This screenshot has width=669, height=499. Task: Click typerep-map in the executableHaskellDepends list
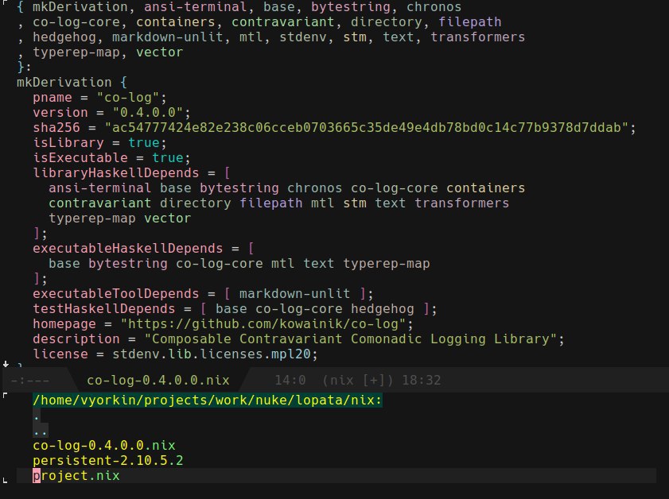(x=387, y=263)
